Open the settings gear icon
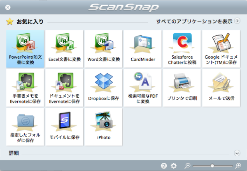The height and width of the screenshot is (171, 247). pyautogui.click(x=174, y=166)
